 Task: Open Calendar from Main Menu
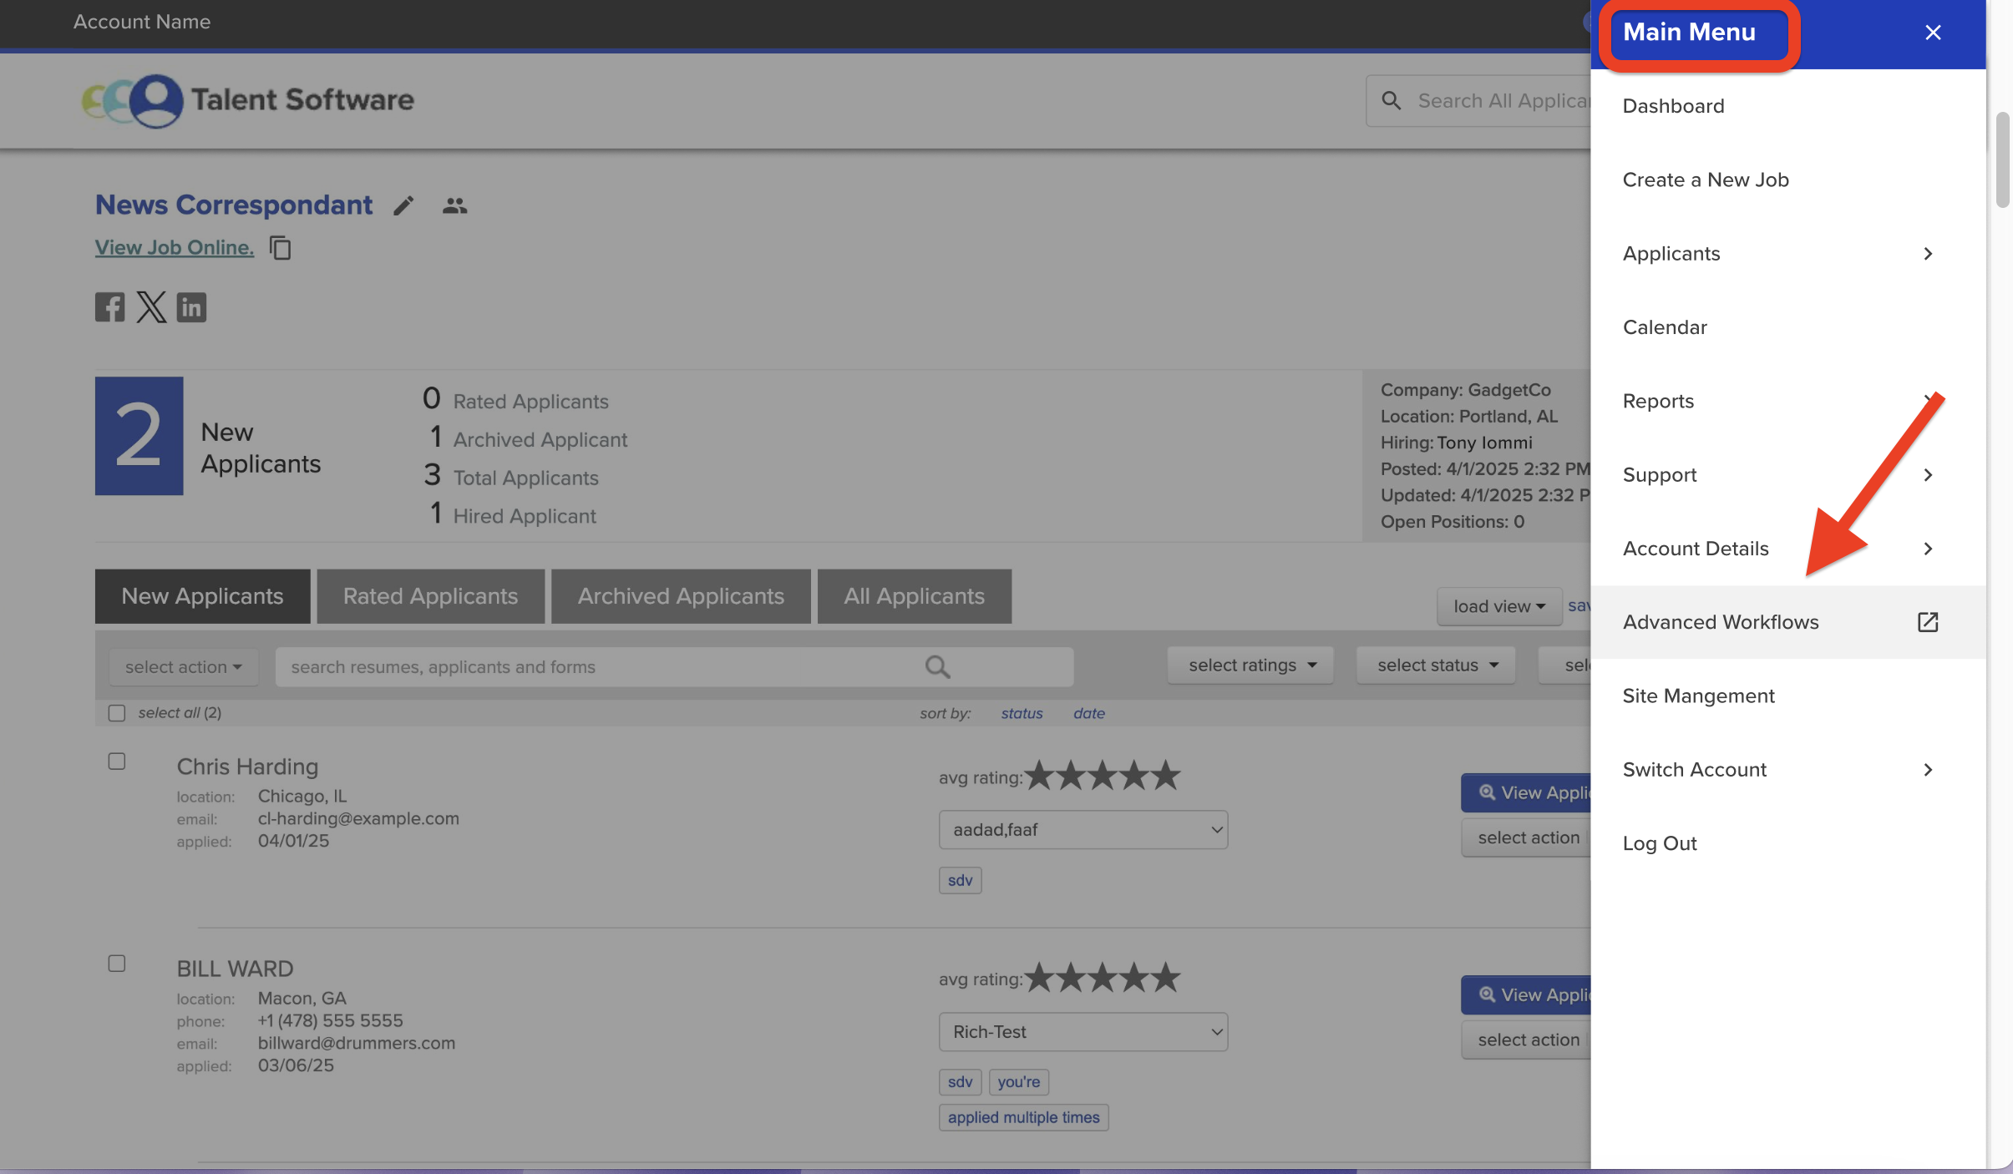1664,327
